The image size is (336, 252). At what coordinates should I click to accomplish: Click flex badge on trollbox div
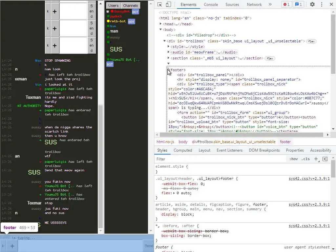click(x=311, y=41)
